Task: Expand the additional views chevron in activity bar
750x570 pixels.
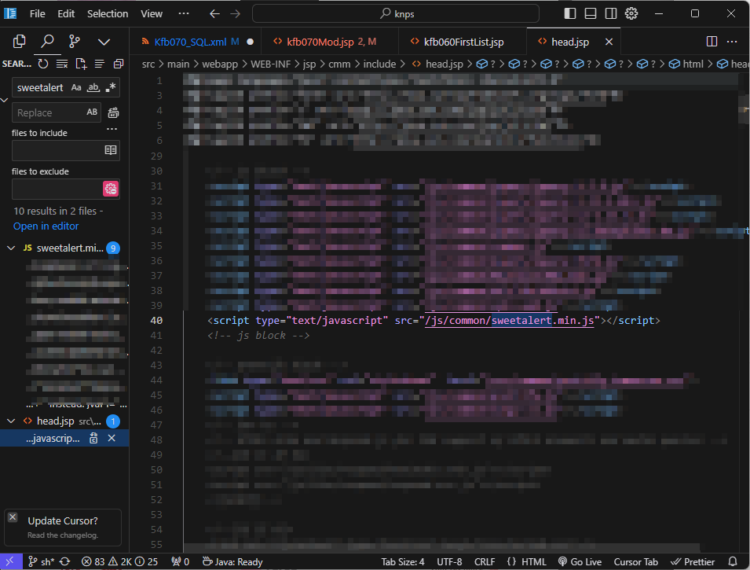Action: 104,42
